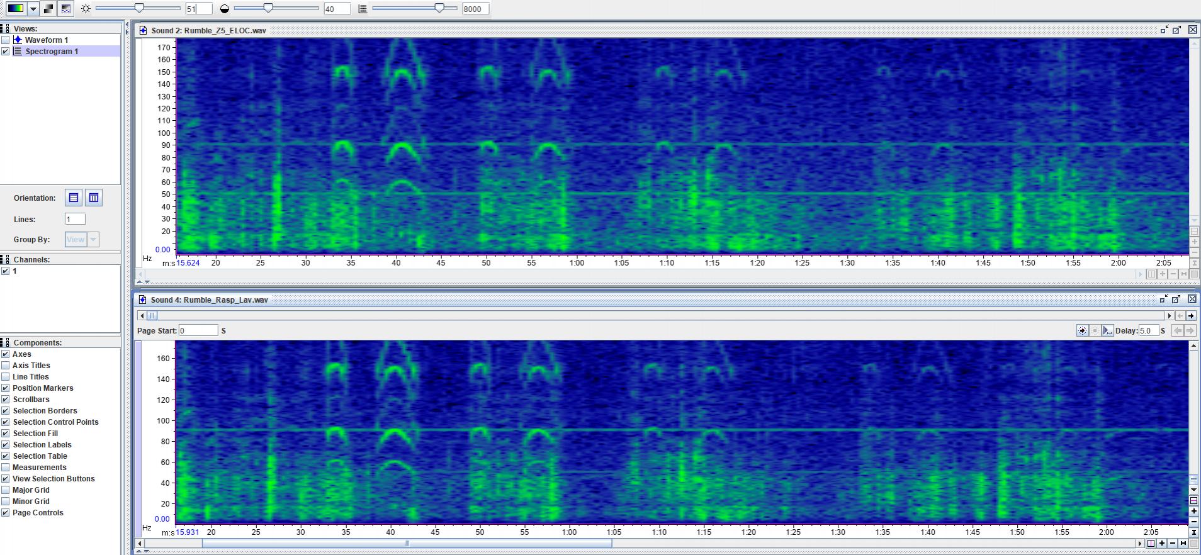Enable the Minor Grid component
This screenshot has height=555, width=1201.
pyautogui.click(x=6, y=501)
